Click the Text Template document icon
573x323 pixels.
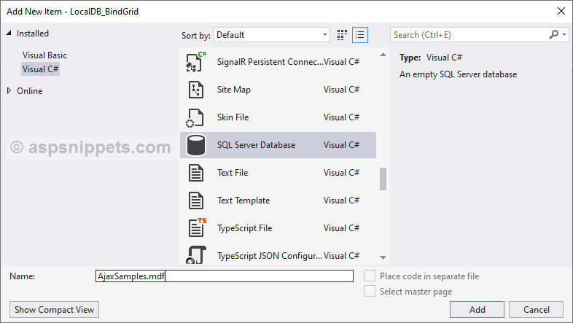(x=196, y=201)
